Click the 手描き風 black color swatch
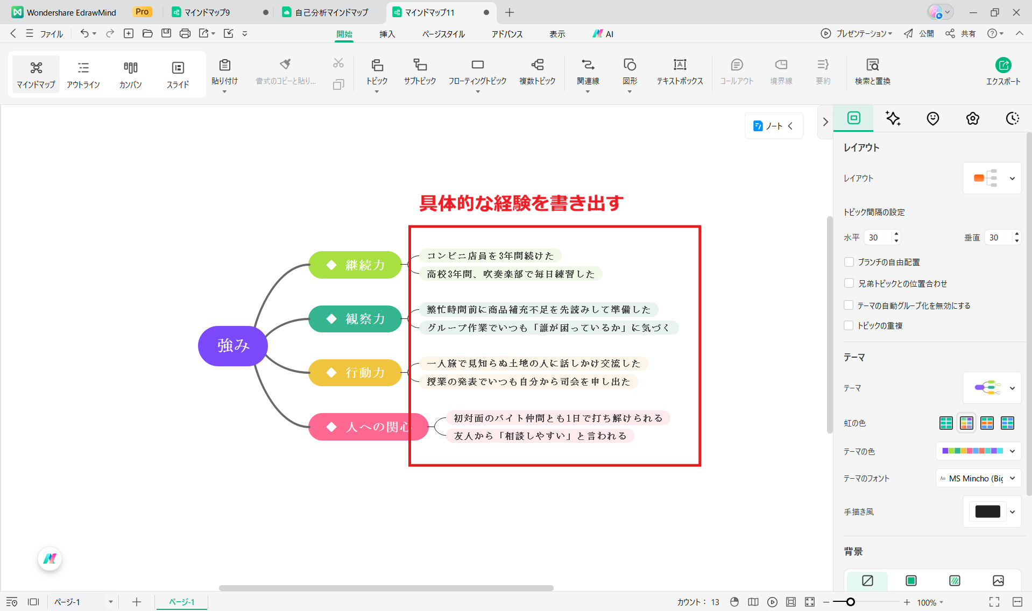 (x=987, y=511)
